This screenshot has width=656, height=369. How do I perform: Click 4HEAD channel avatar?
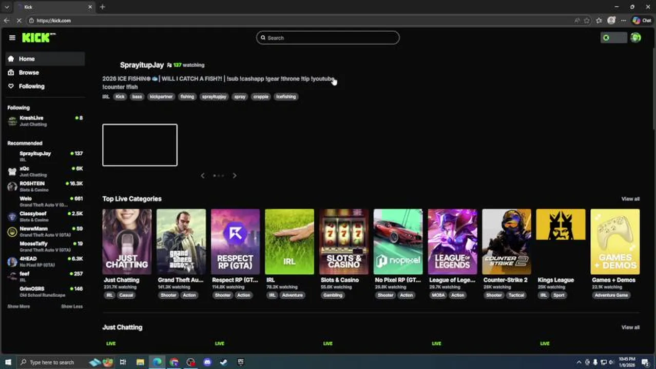point(12,262)
